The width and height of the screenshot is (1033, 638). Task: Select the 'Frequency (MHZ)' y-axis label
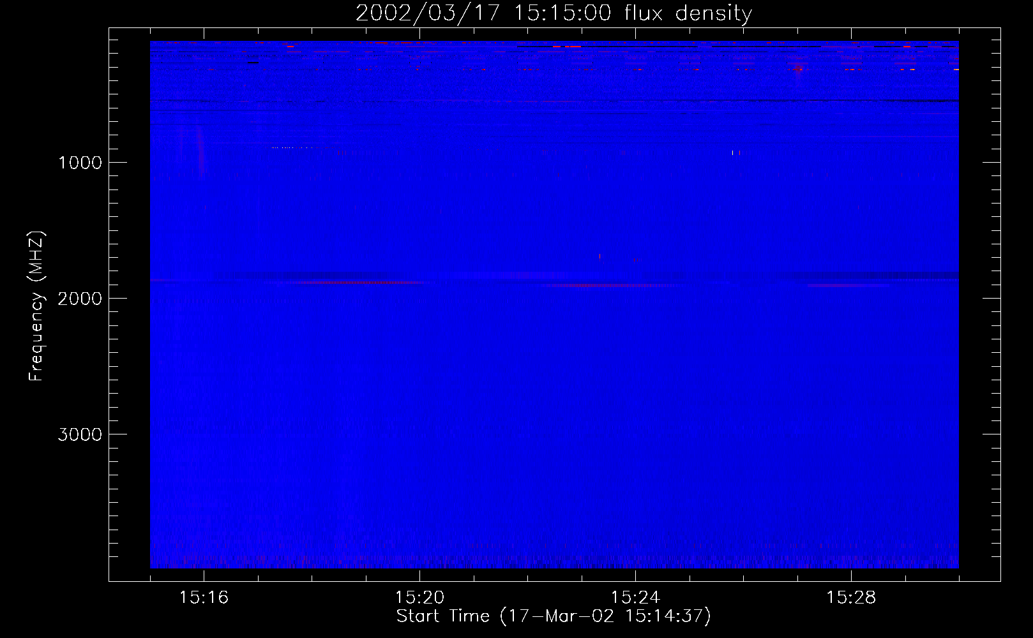click(36, 306)
